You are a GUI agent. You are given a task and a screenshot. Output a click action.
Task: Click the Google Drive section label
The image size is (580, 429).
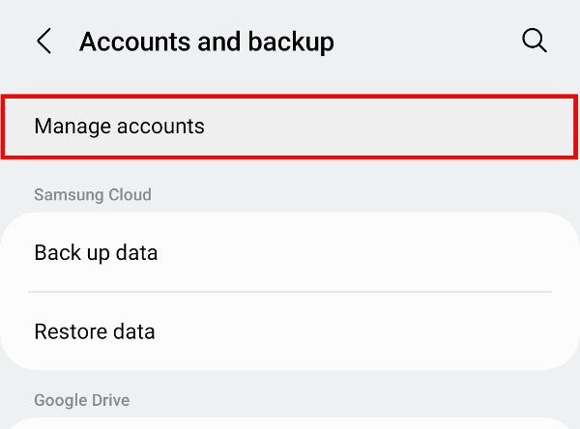click(81, 400)
